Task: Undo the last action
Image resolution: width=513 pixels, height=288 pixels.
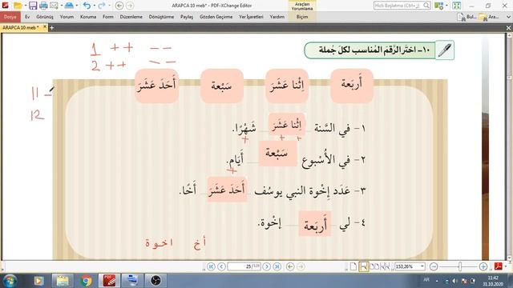Action: 87,6
